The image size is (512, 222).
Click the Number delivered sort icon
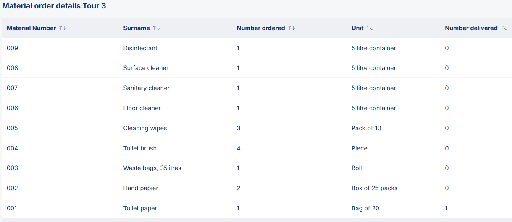(x=504, y=28)
